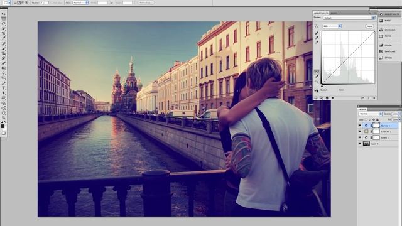Open the layer blend mode dropdown

click(371, 114)
